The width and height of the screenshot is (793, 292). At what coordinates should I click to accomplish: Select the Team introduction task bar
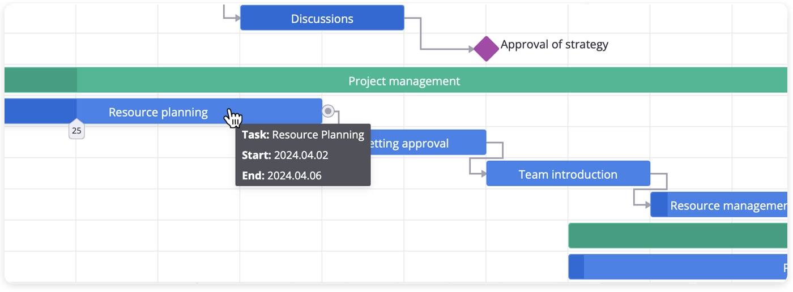[x=568, y=174]
